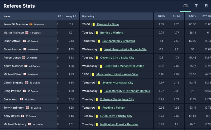The width and height of the screenshot is (211, 130).
Task: Sort by BTC % column header
Action: tap(193, 16)
